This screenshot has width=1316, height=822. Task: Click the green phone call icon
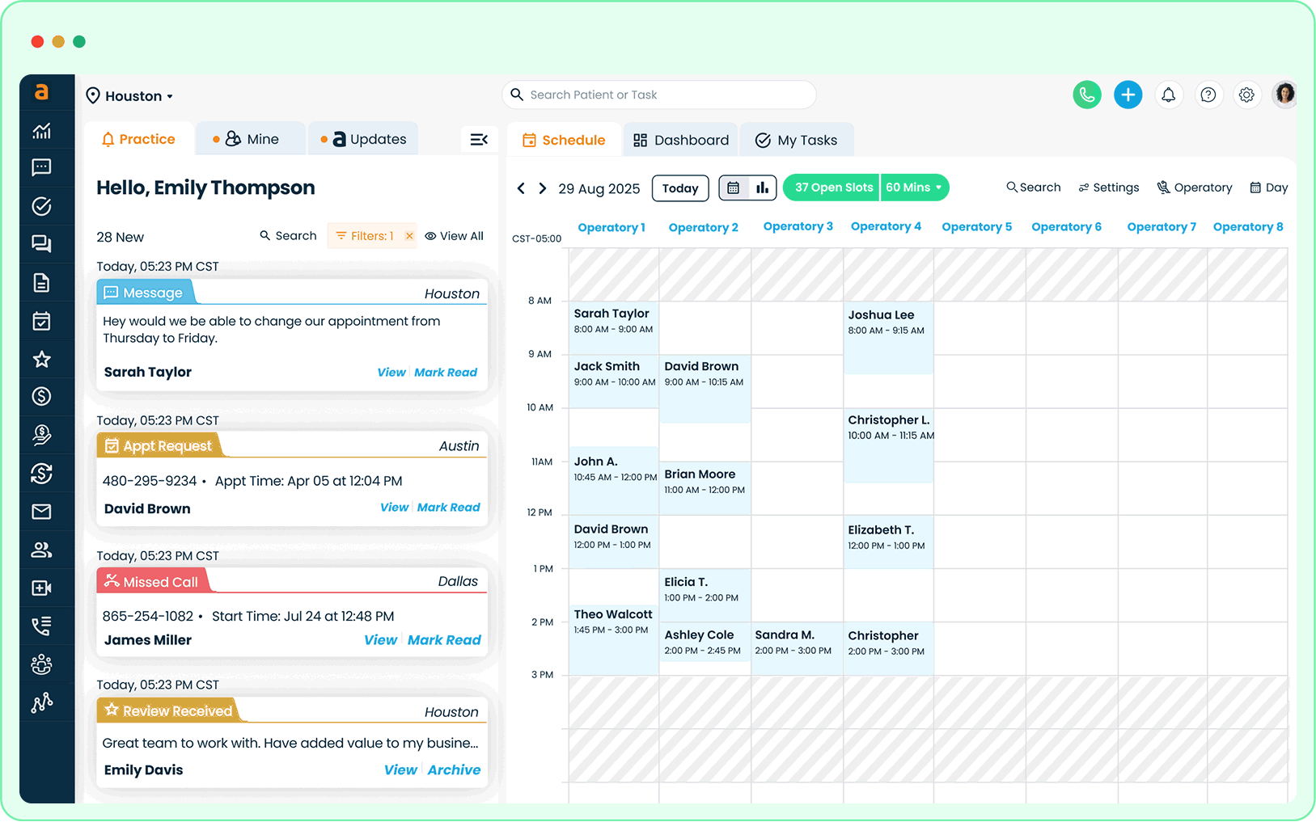point(1086,95)
